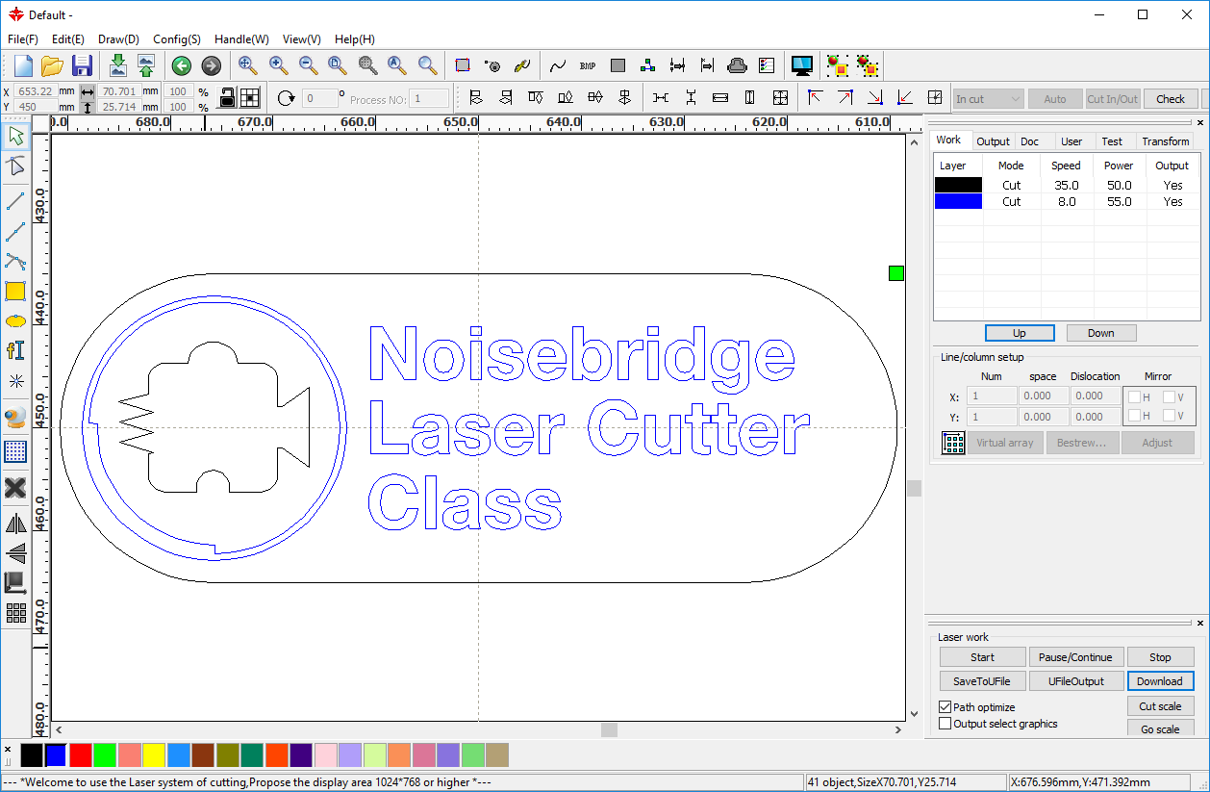
Task: Expand the In cut dropdown
Action: 988,99
